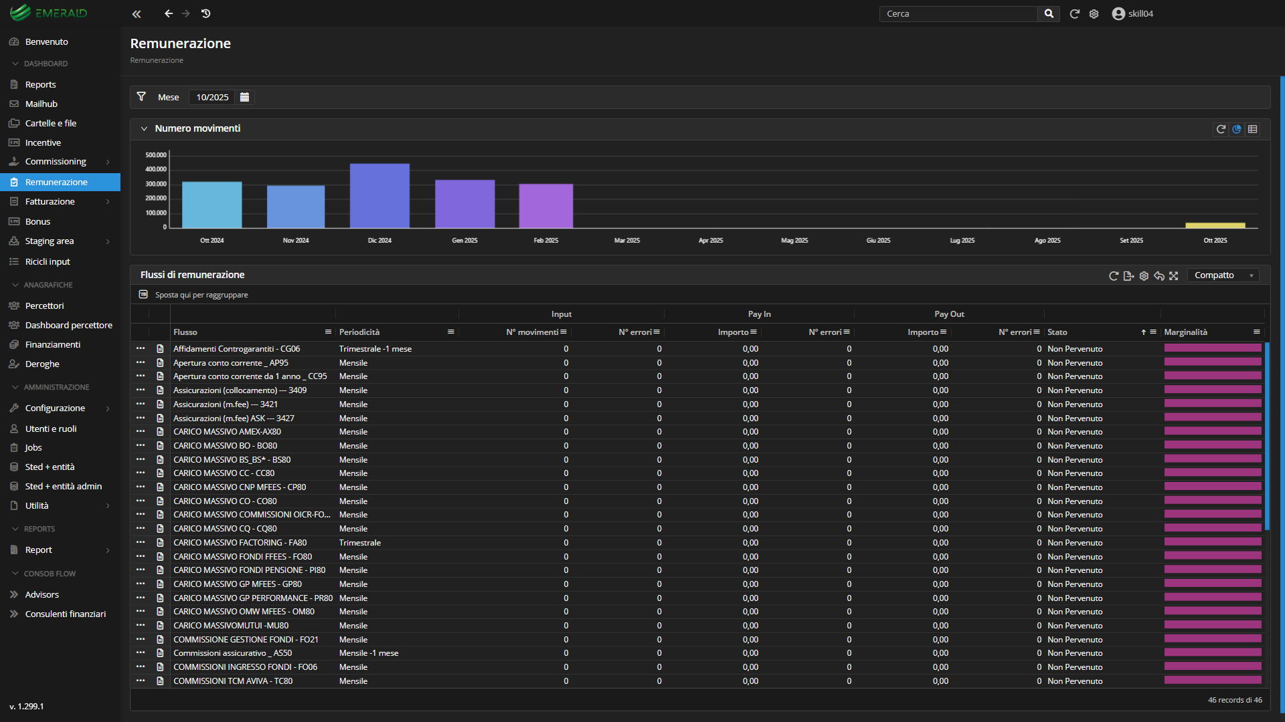This screenshot has width=1285, height=722.
Task: Open the Compatto density dropdown
Action: click(1223, 275)
